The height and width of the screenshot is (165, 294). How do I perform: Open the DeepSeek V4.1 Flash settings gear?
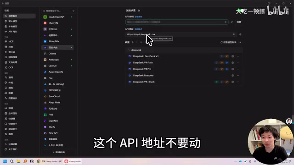click(232, 82)
